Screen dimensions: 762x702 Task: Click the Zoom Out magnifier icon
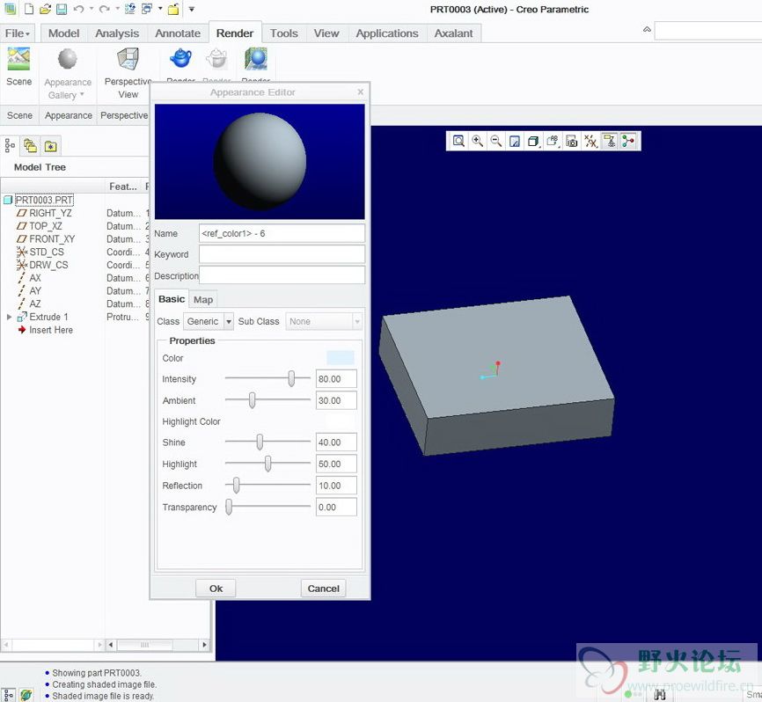tap(496, 141)
